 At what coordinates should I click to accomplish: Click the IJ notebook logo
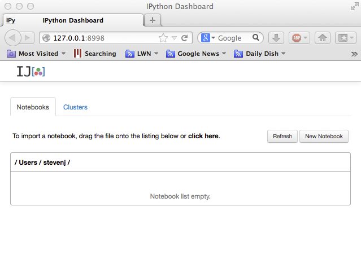[x=31, y=71]
